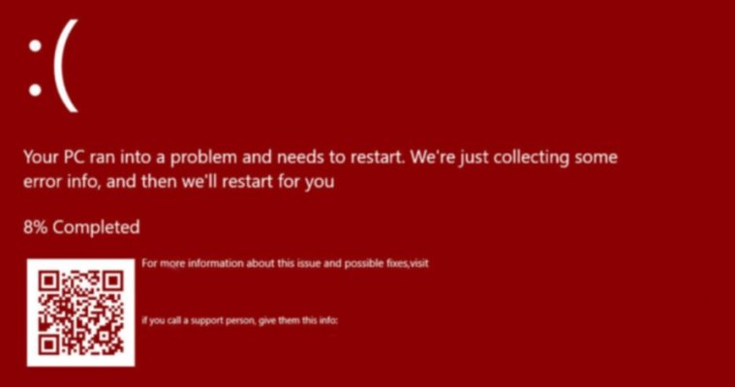Click the "possible fixes,visit" text
The width and height of the screenshot is (735, 387).
pos(386,263)
